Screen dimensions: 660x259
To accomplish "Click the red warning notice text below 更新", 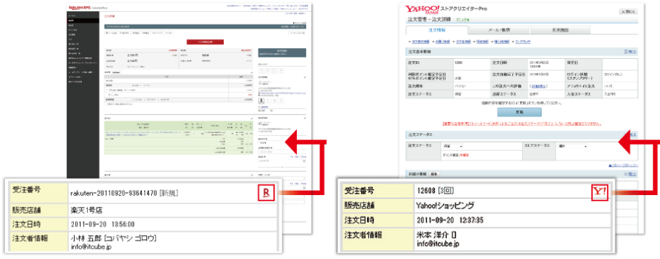I will (x=522, y=124).
